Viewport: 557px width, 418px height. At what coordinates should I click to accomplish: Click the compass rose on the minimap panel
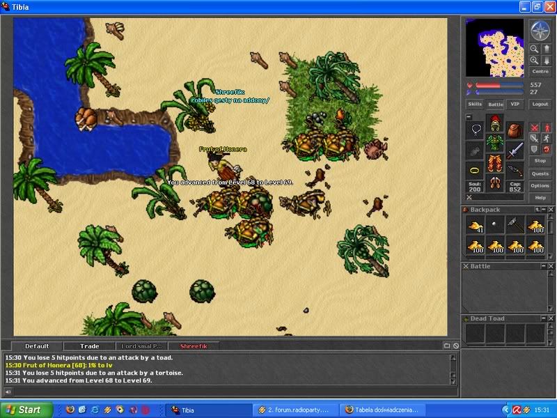pos(540,31)
